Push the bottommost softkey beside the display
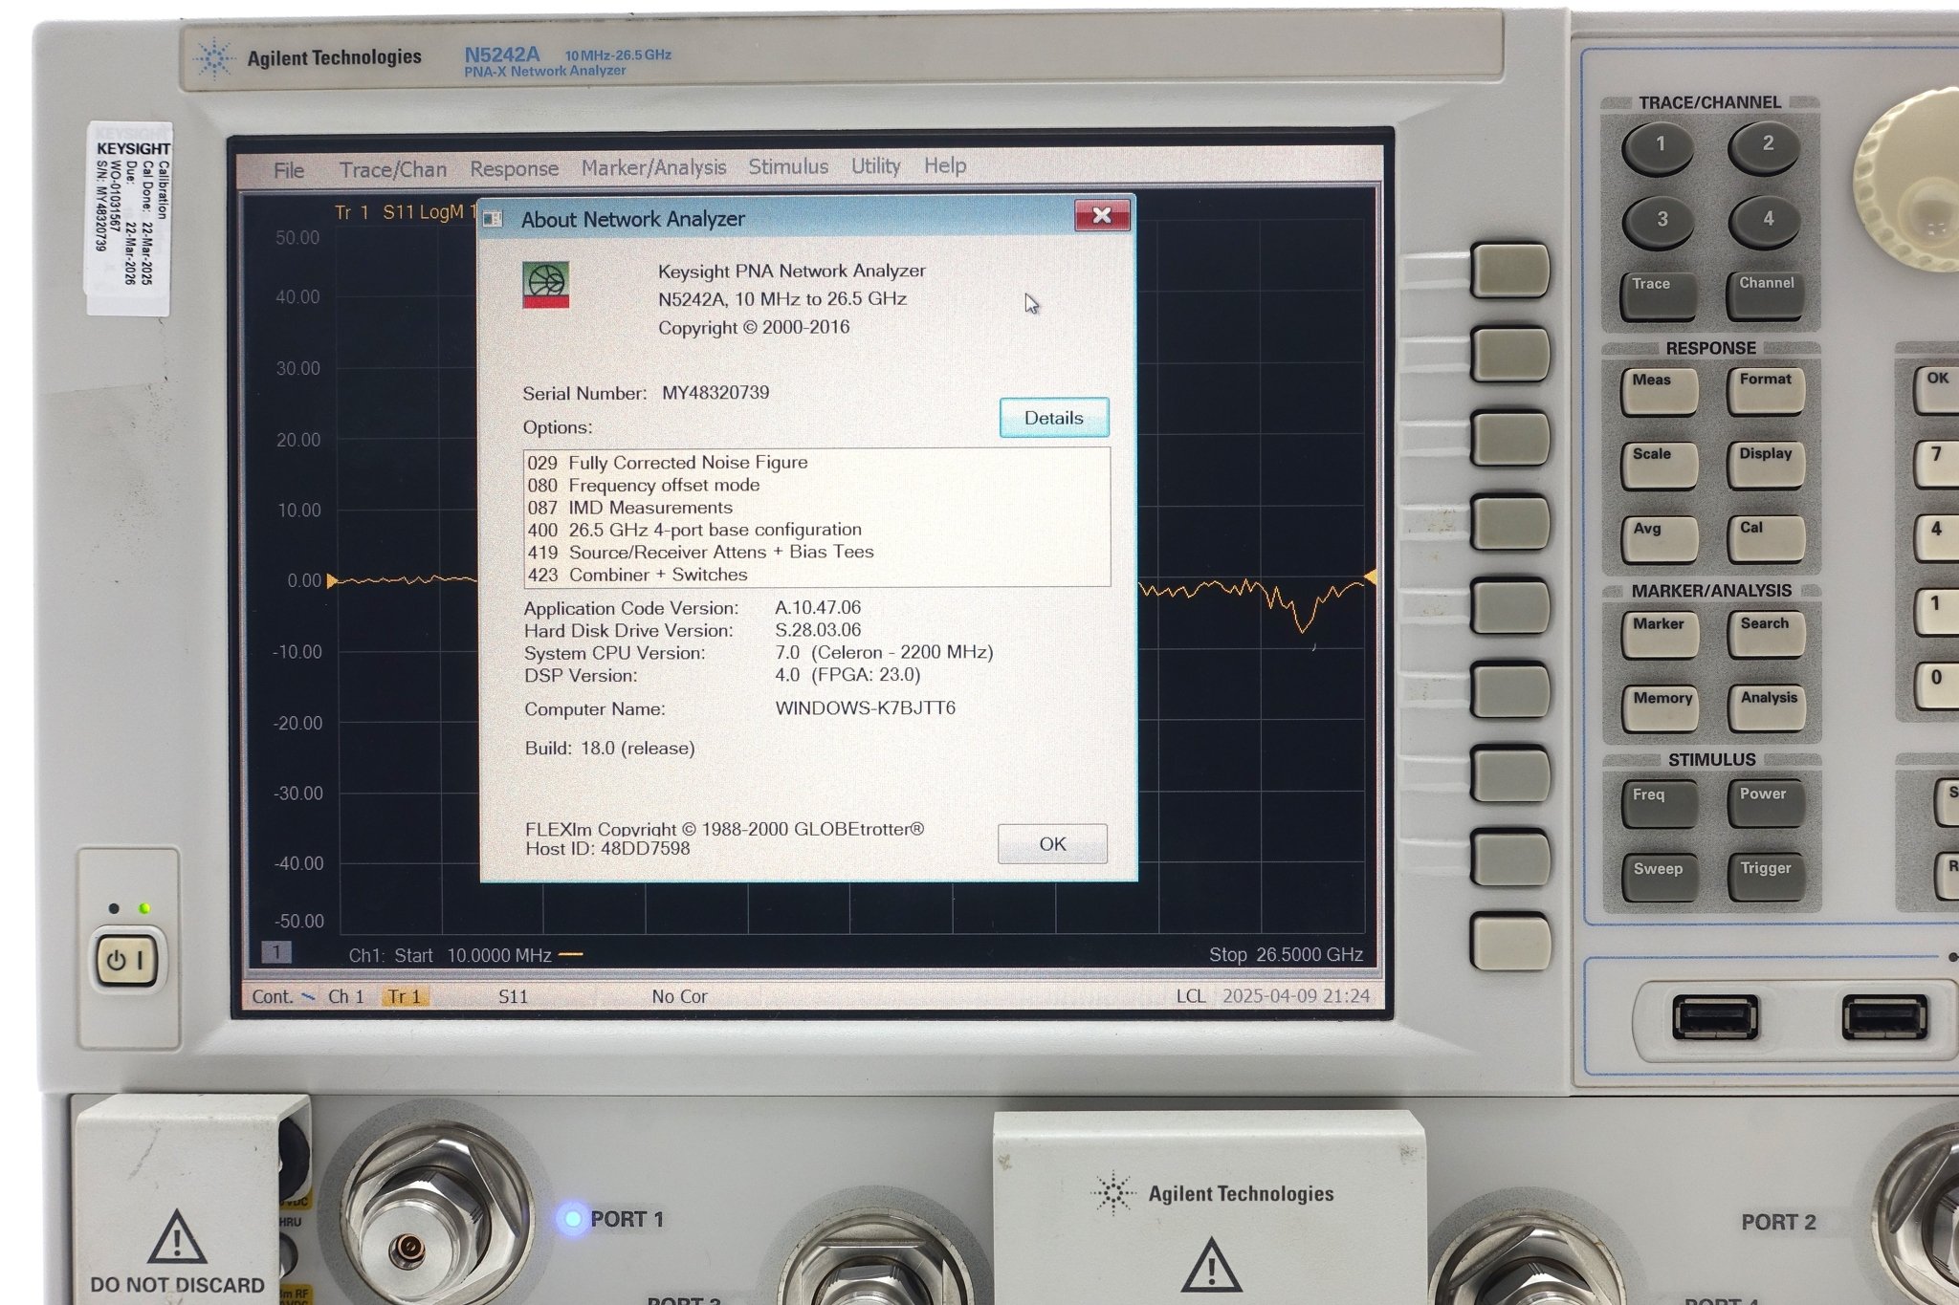This screenshot has height=1305, width=1959. tap(1510, 942)
